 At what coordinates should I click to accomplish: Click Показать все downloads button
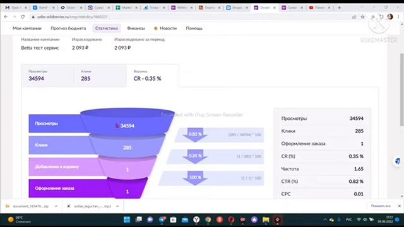click(381, 206)
